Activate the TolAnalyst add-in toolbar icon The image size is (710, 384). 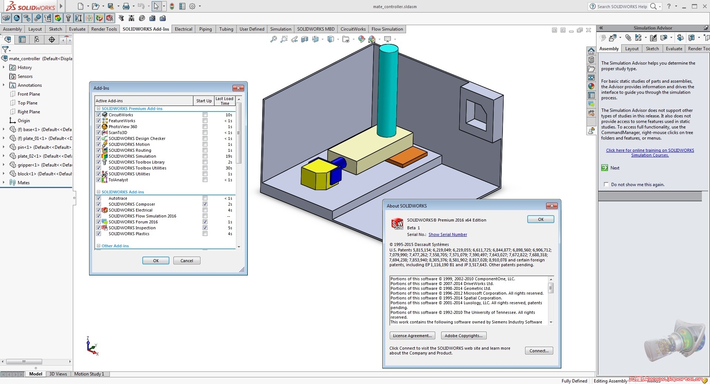point(79,18)
